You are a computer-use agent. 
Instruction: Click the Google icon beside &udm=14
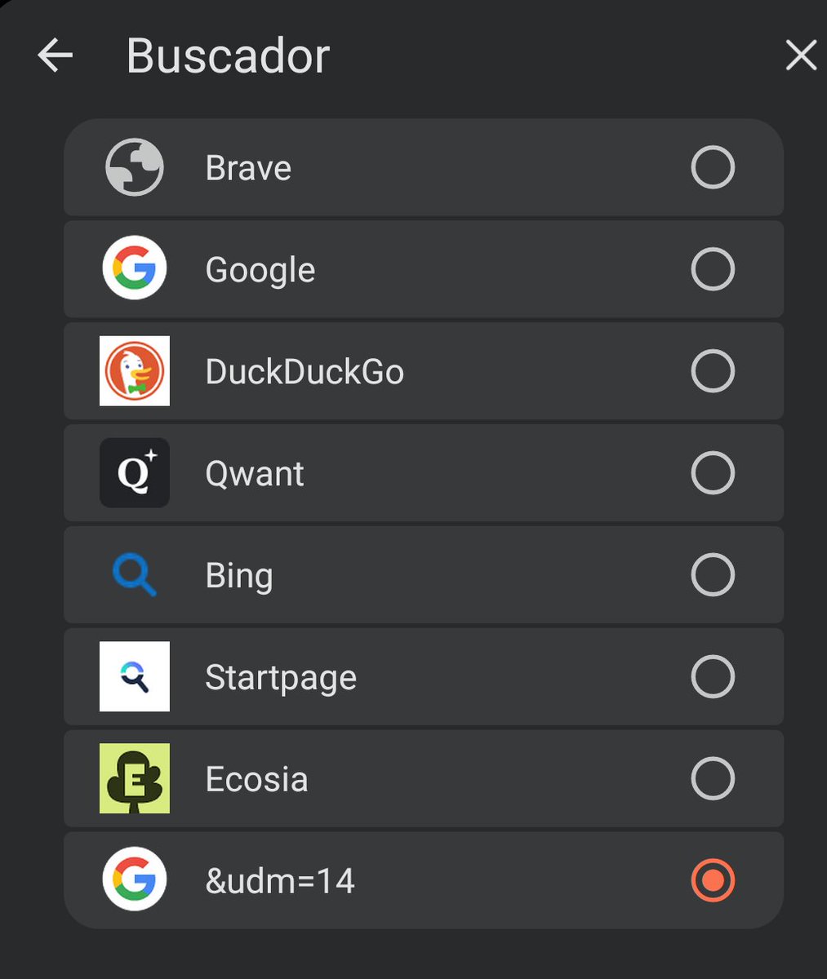[135, 879]
